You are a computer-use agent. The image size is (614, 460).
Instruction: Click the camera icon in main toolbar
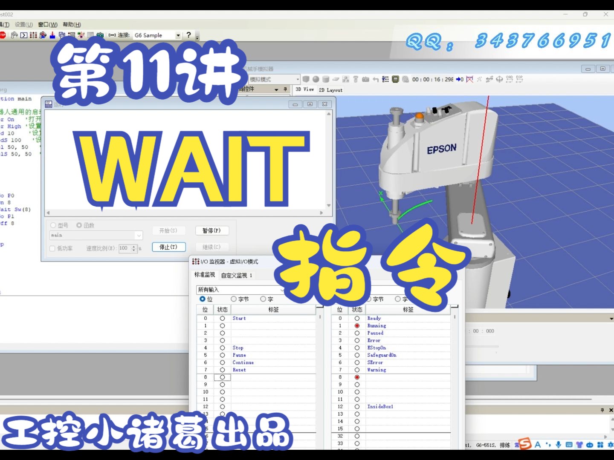[x=100, y=35]
